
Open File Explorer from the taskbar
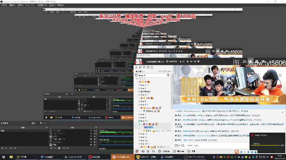click(x=11, y=157)
